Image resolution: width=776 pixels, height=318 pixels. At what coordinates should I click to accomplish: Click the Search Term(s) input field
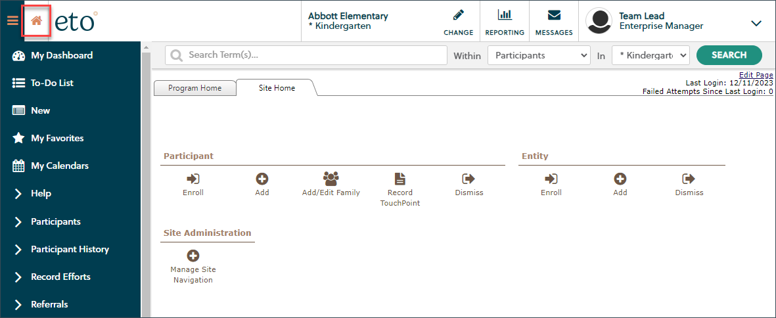[306, 55]
